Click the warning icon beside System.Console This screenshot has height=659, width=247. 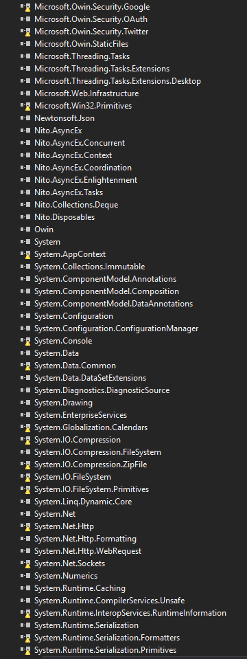pos(25,341)
